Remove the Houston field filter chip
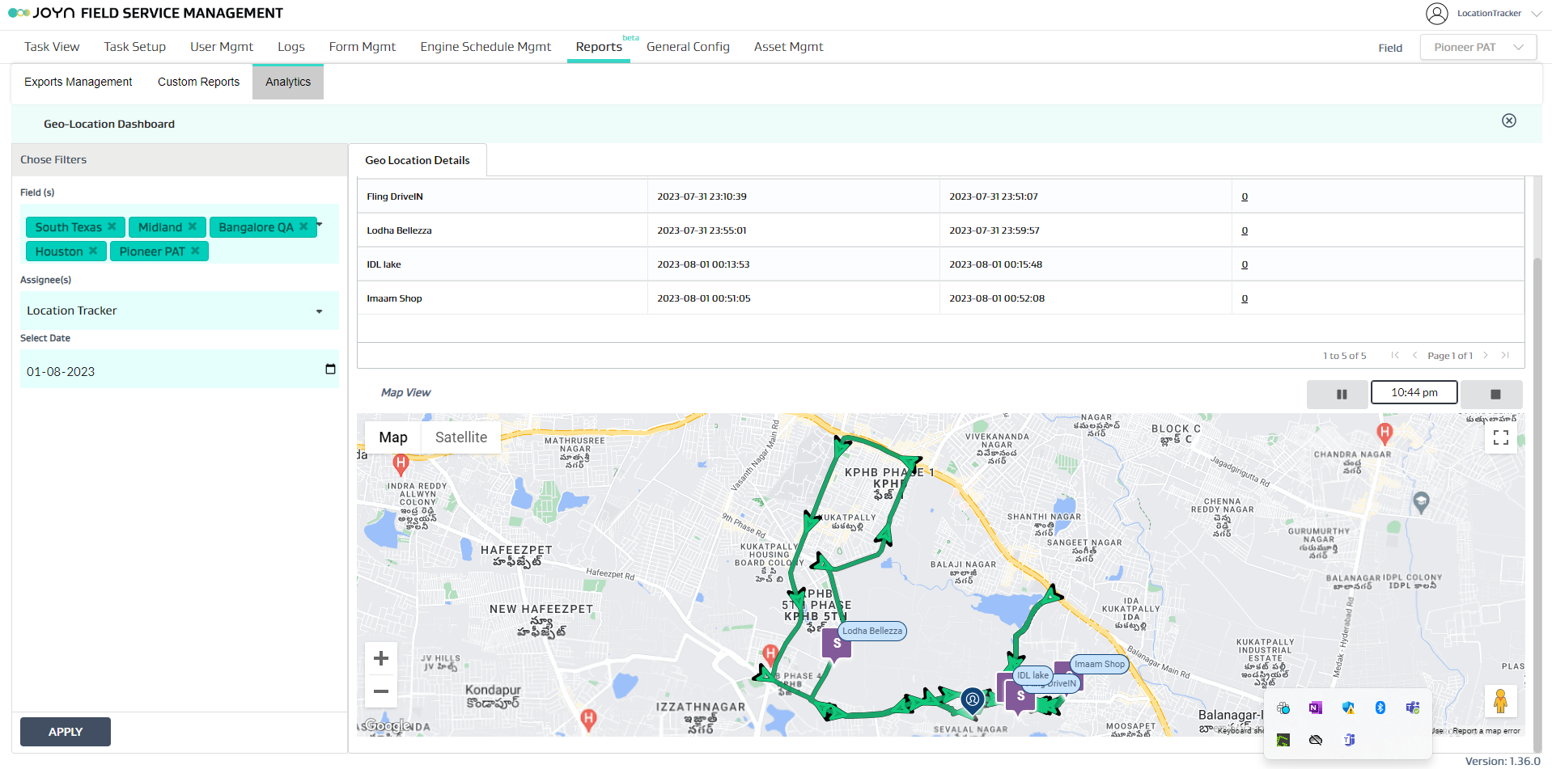Screen dimensions: 1552x769 93,251
